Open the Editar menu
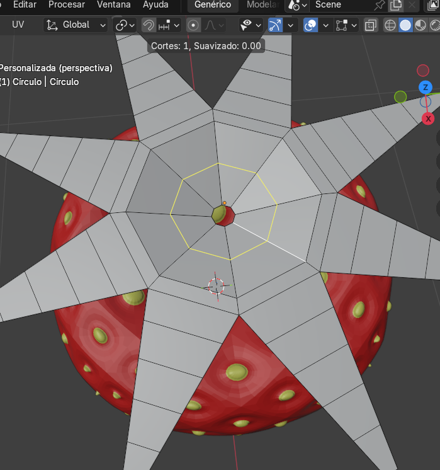The image size is (440, 470). coord(25,4)
